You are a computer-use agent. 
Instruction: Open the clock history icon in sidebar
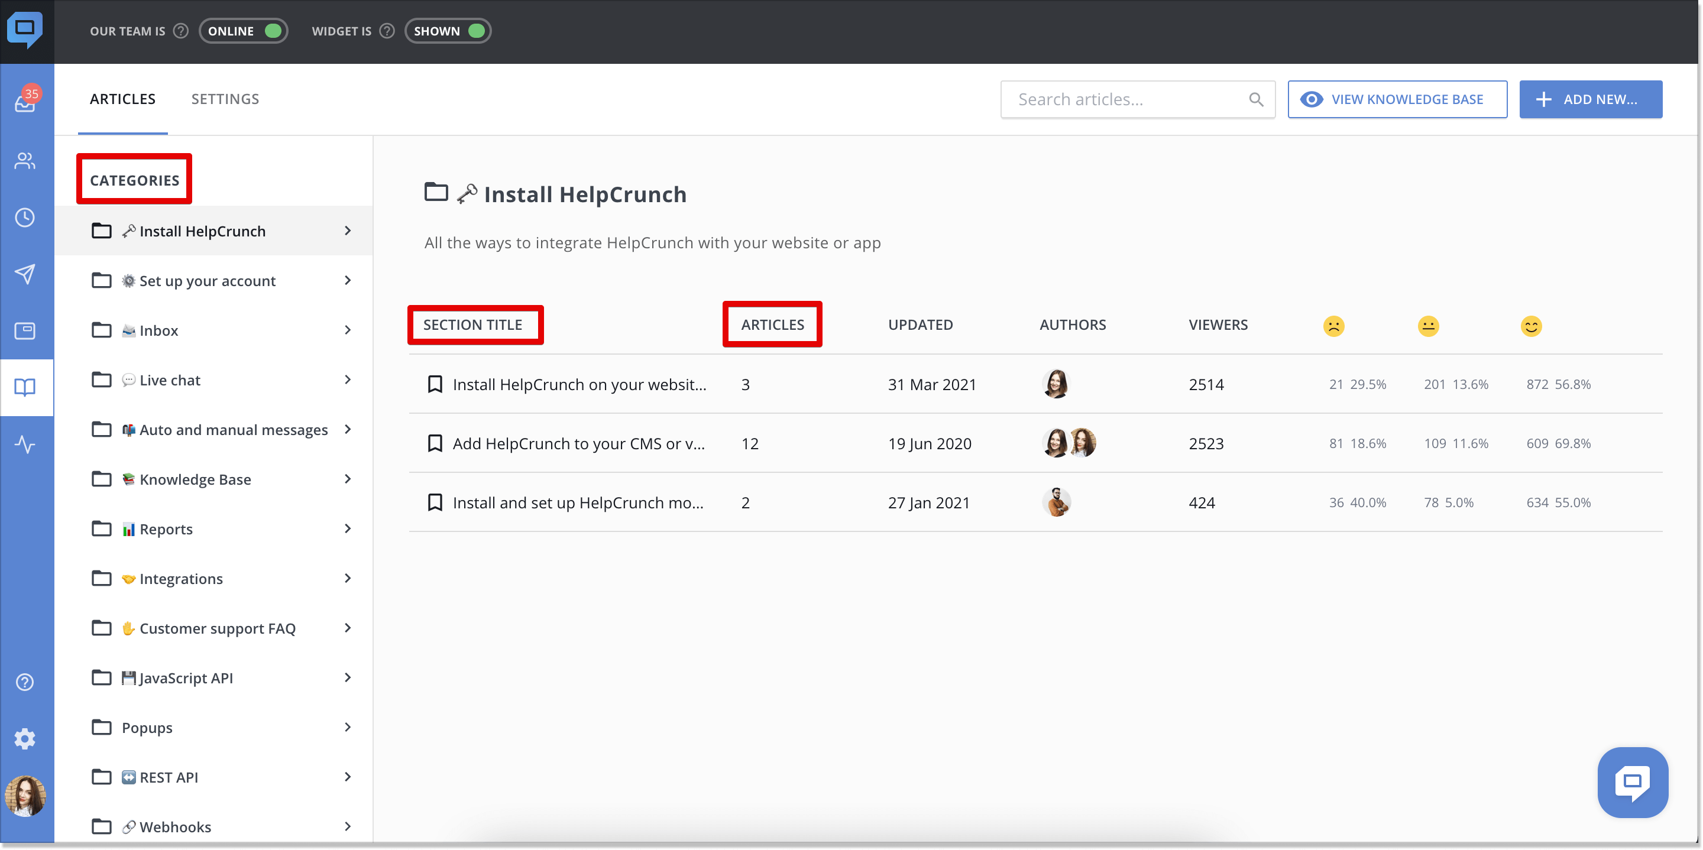coord(25,218)
